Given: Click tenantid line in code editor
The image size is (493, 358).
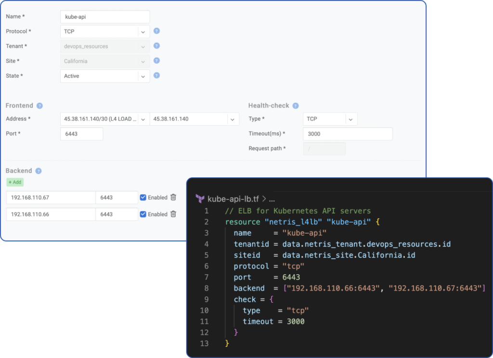Looking at the screenshot, I should (342, 244).
